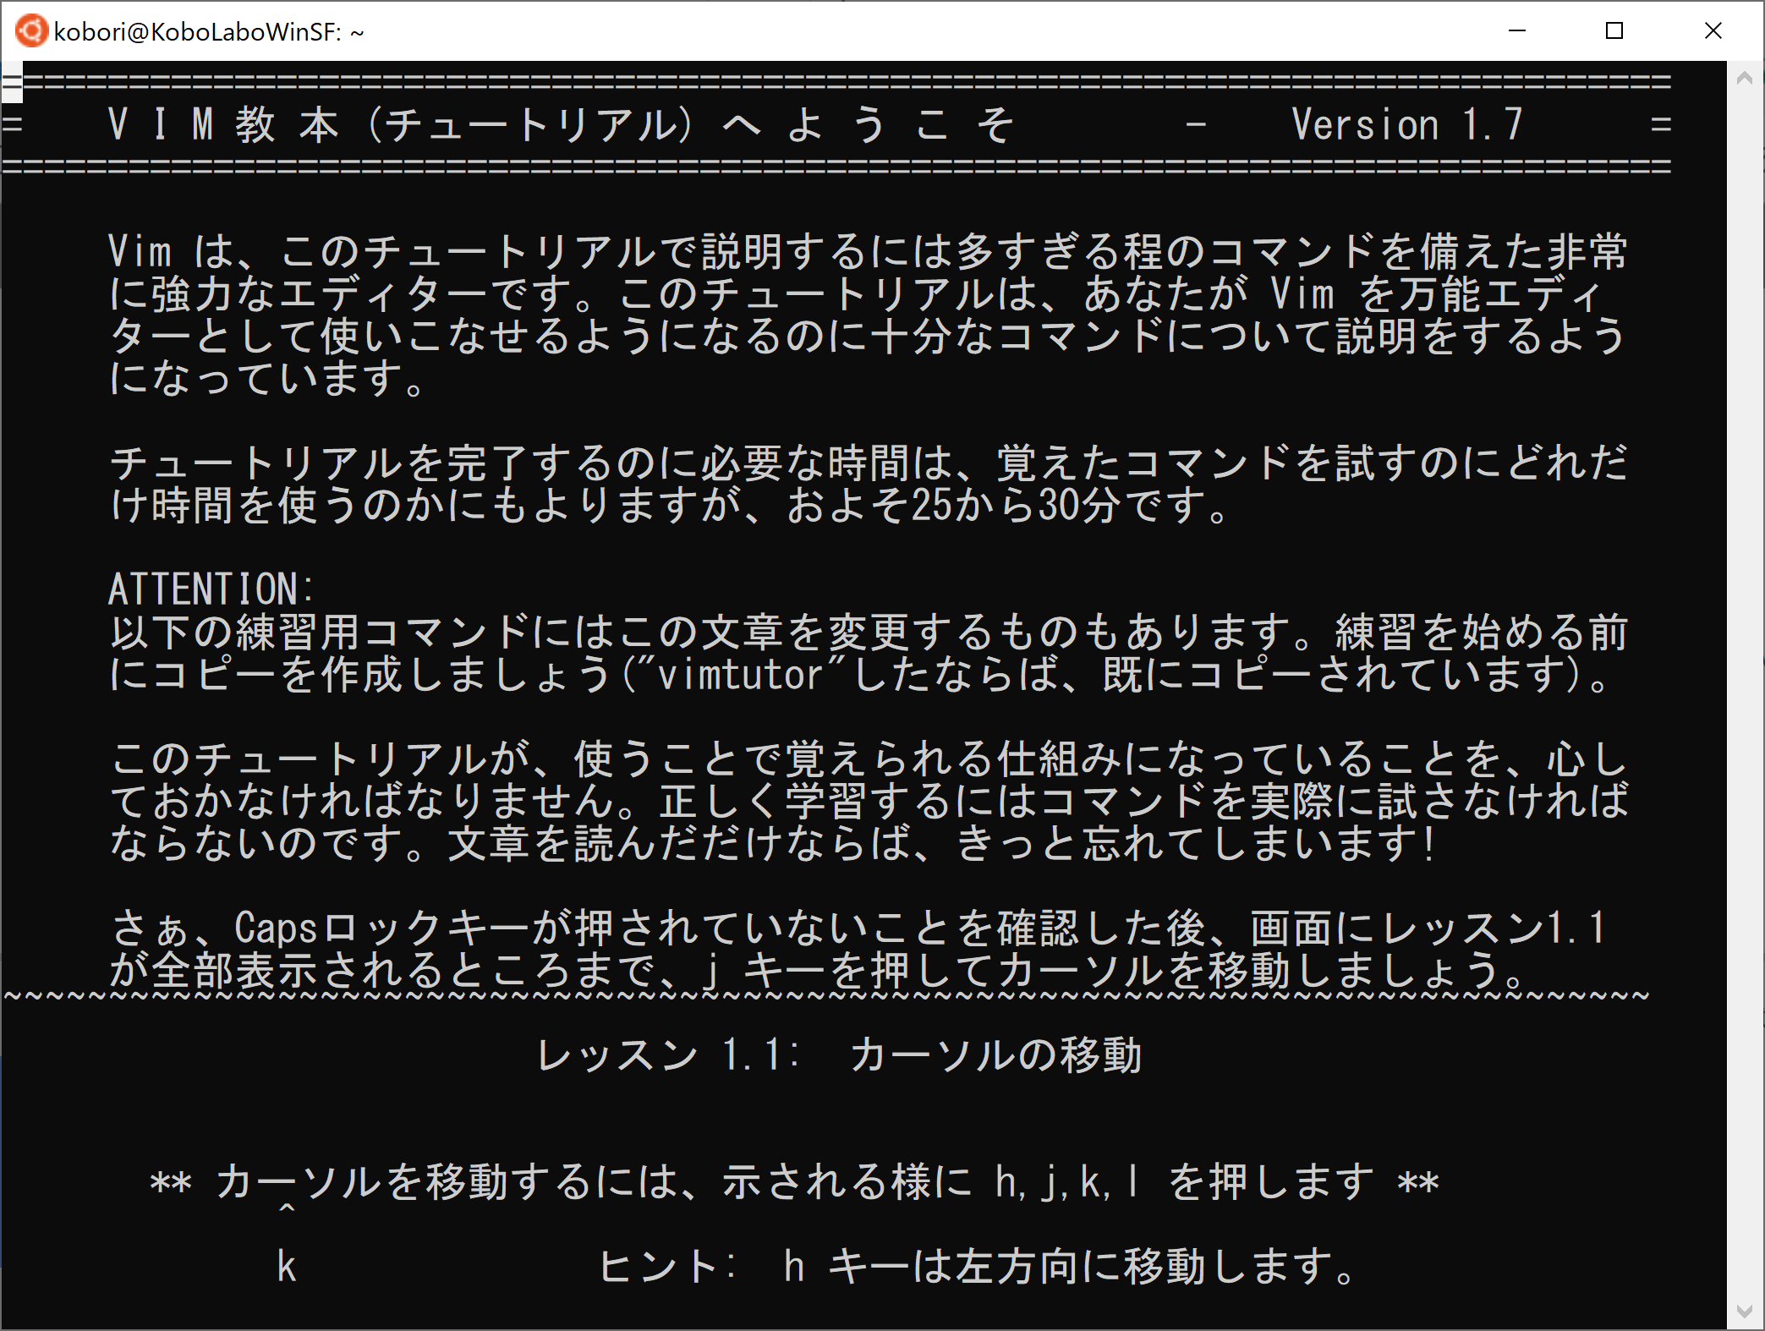
Task: Click the 'VIM 教本' heading text
Action: [x=224, y=125]
